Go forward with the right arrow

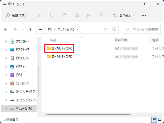click(15, 29)
